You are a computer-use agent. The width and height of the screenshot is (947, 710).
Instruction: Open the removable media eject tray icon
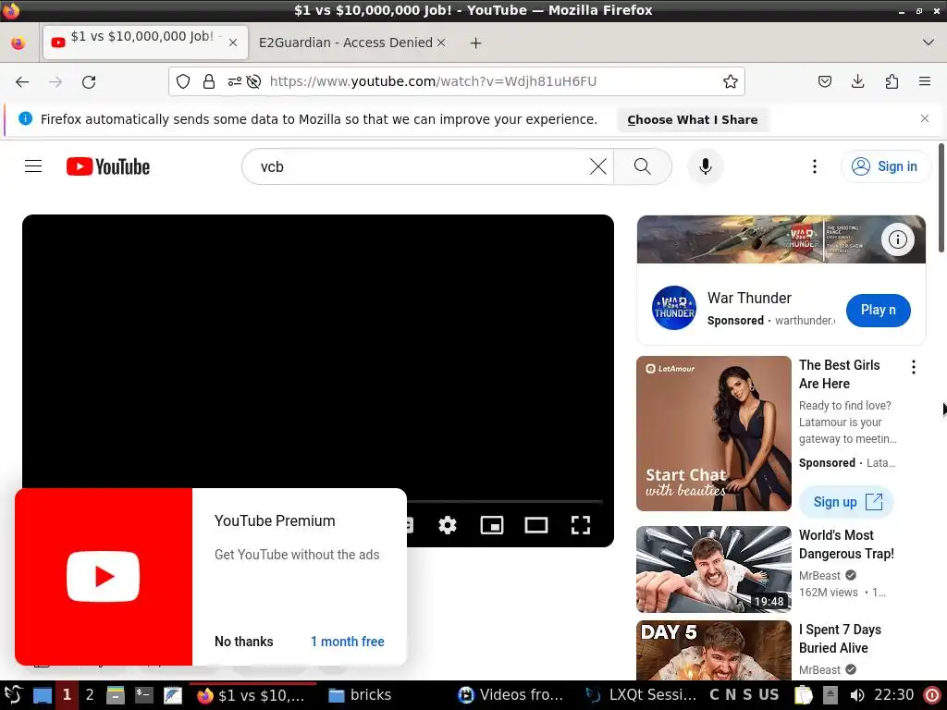(x=830, y=695)
